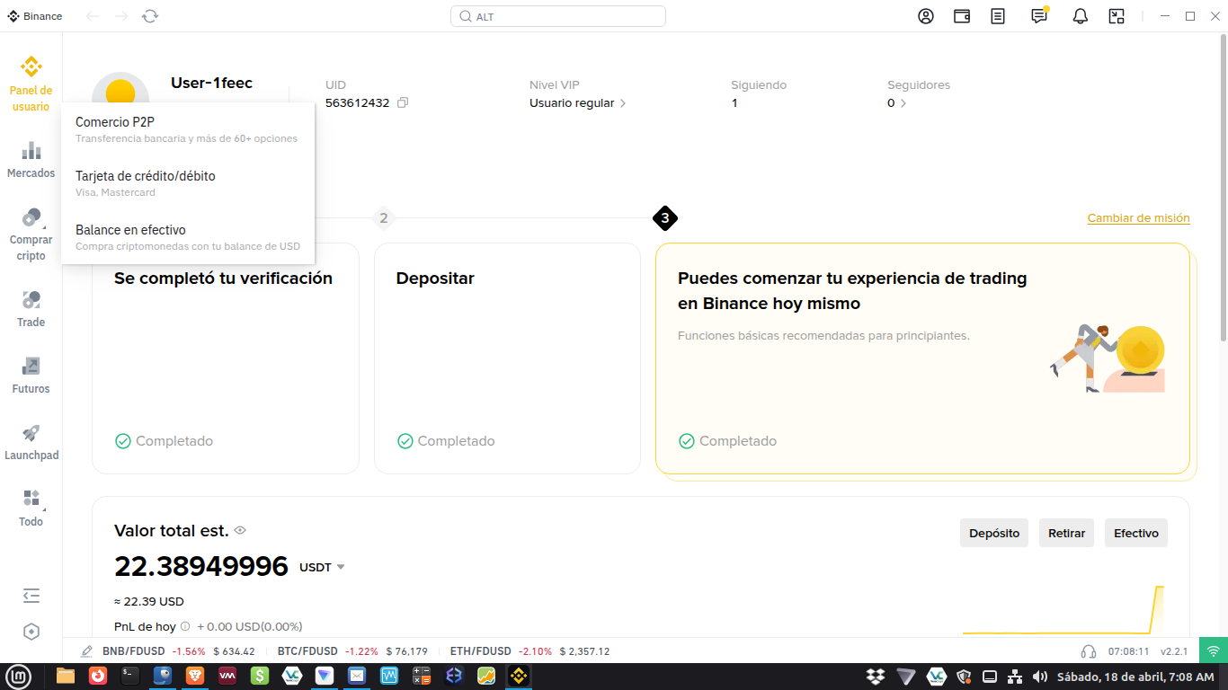Click the status bar time 07:08:11
The height and width of the screenshot is (690, 1228).
coord(1128,651)
